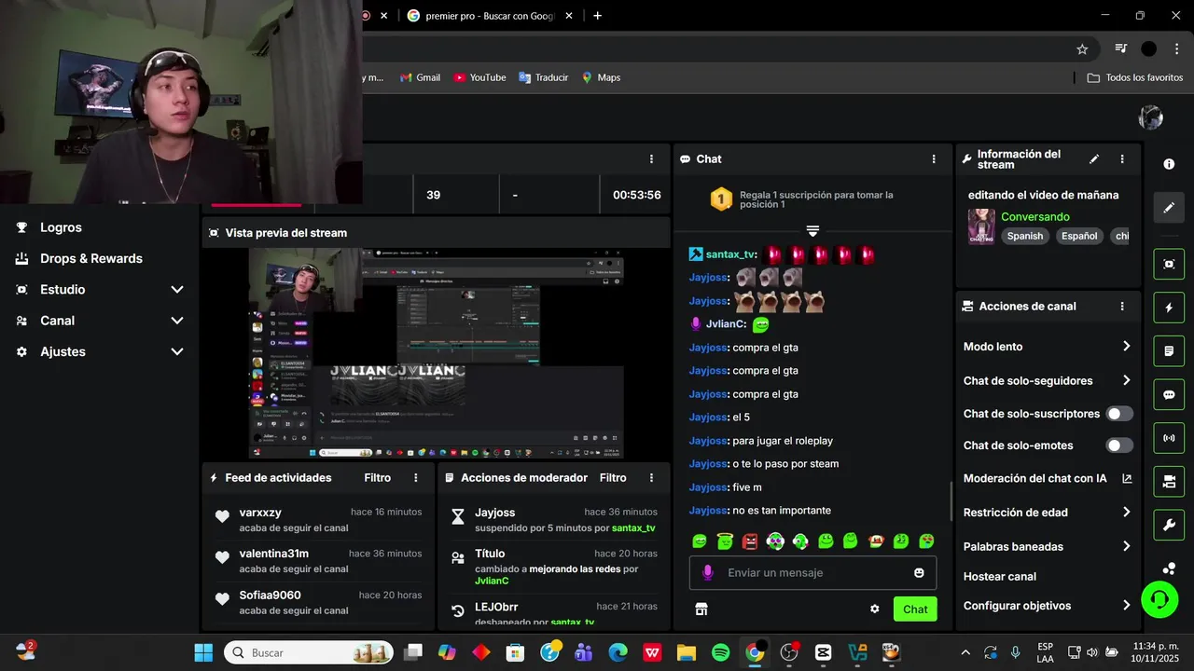Toggle the lightning activity feed icon

point(1169,308)
